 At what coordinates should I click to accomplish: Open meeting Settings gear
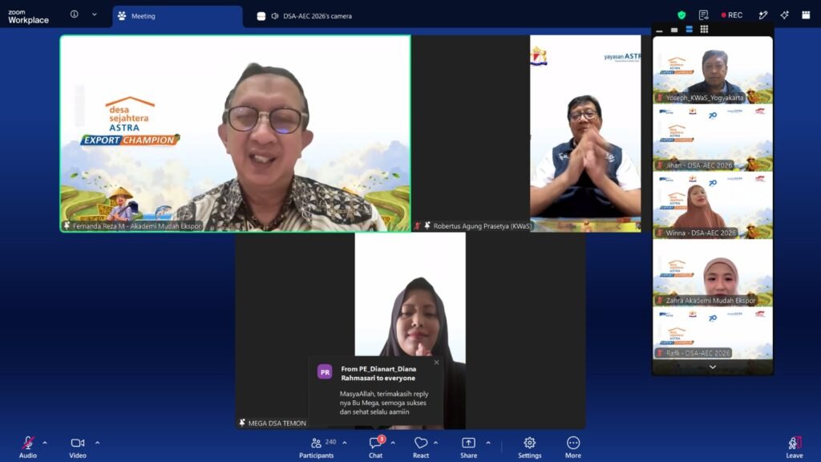click(530, 443)
